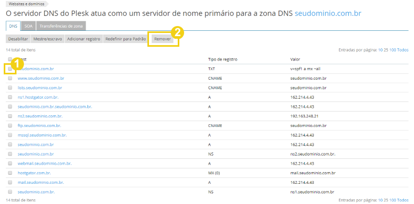Open the lists.seudominio.com.br record
The width and height of the screenshot is (414, 204).
[x=40, y=88]
